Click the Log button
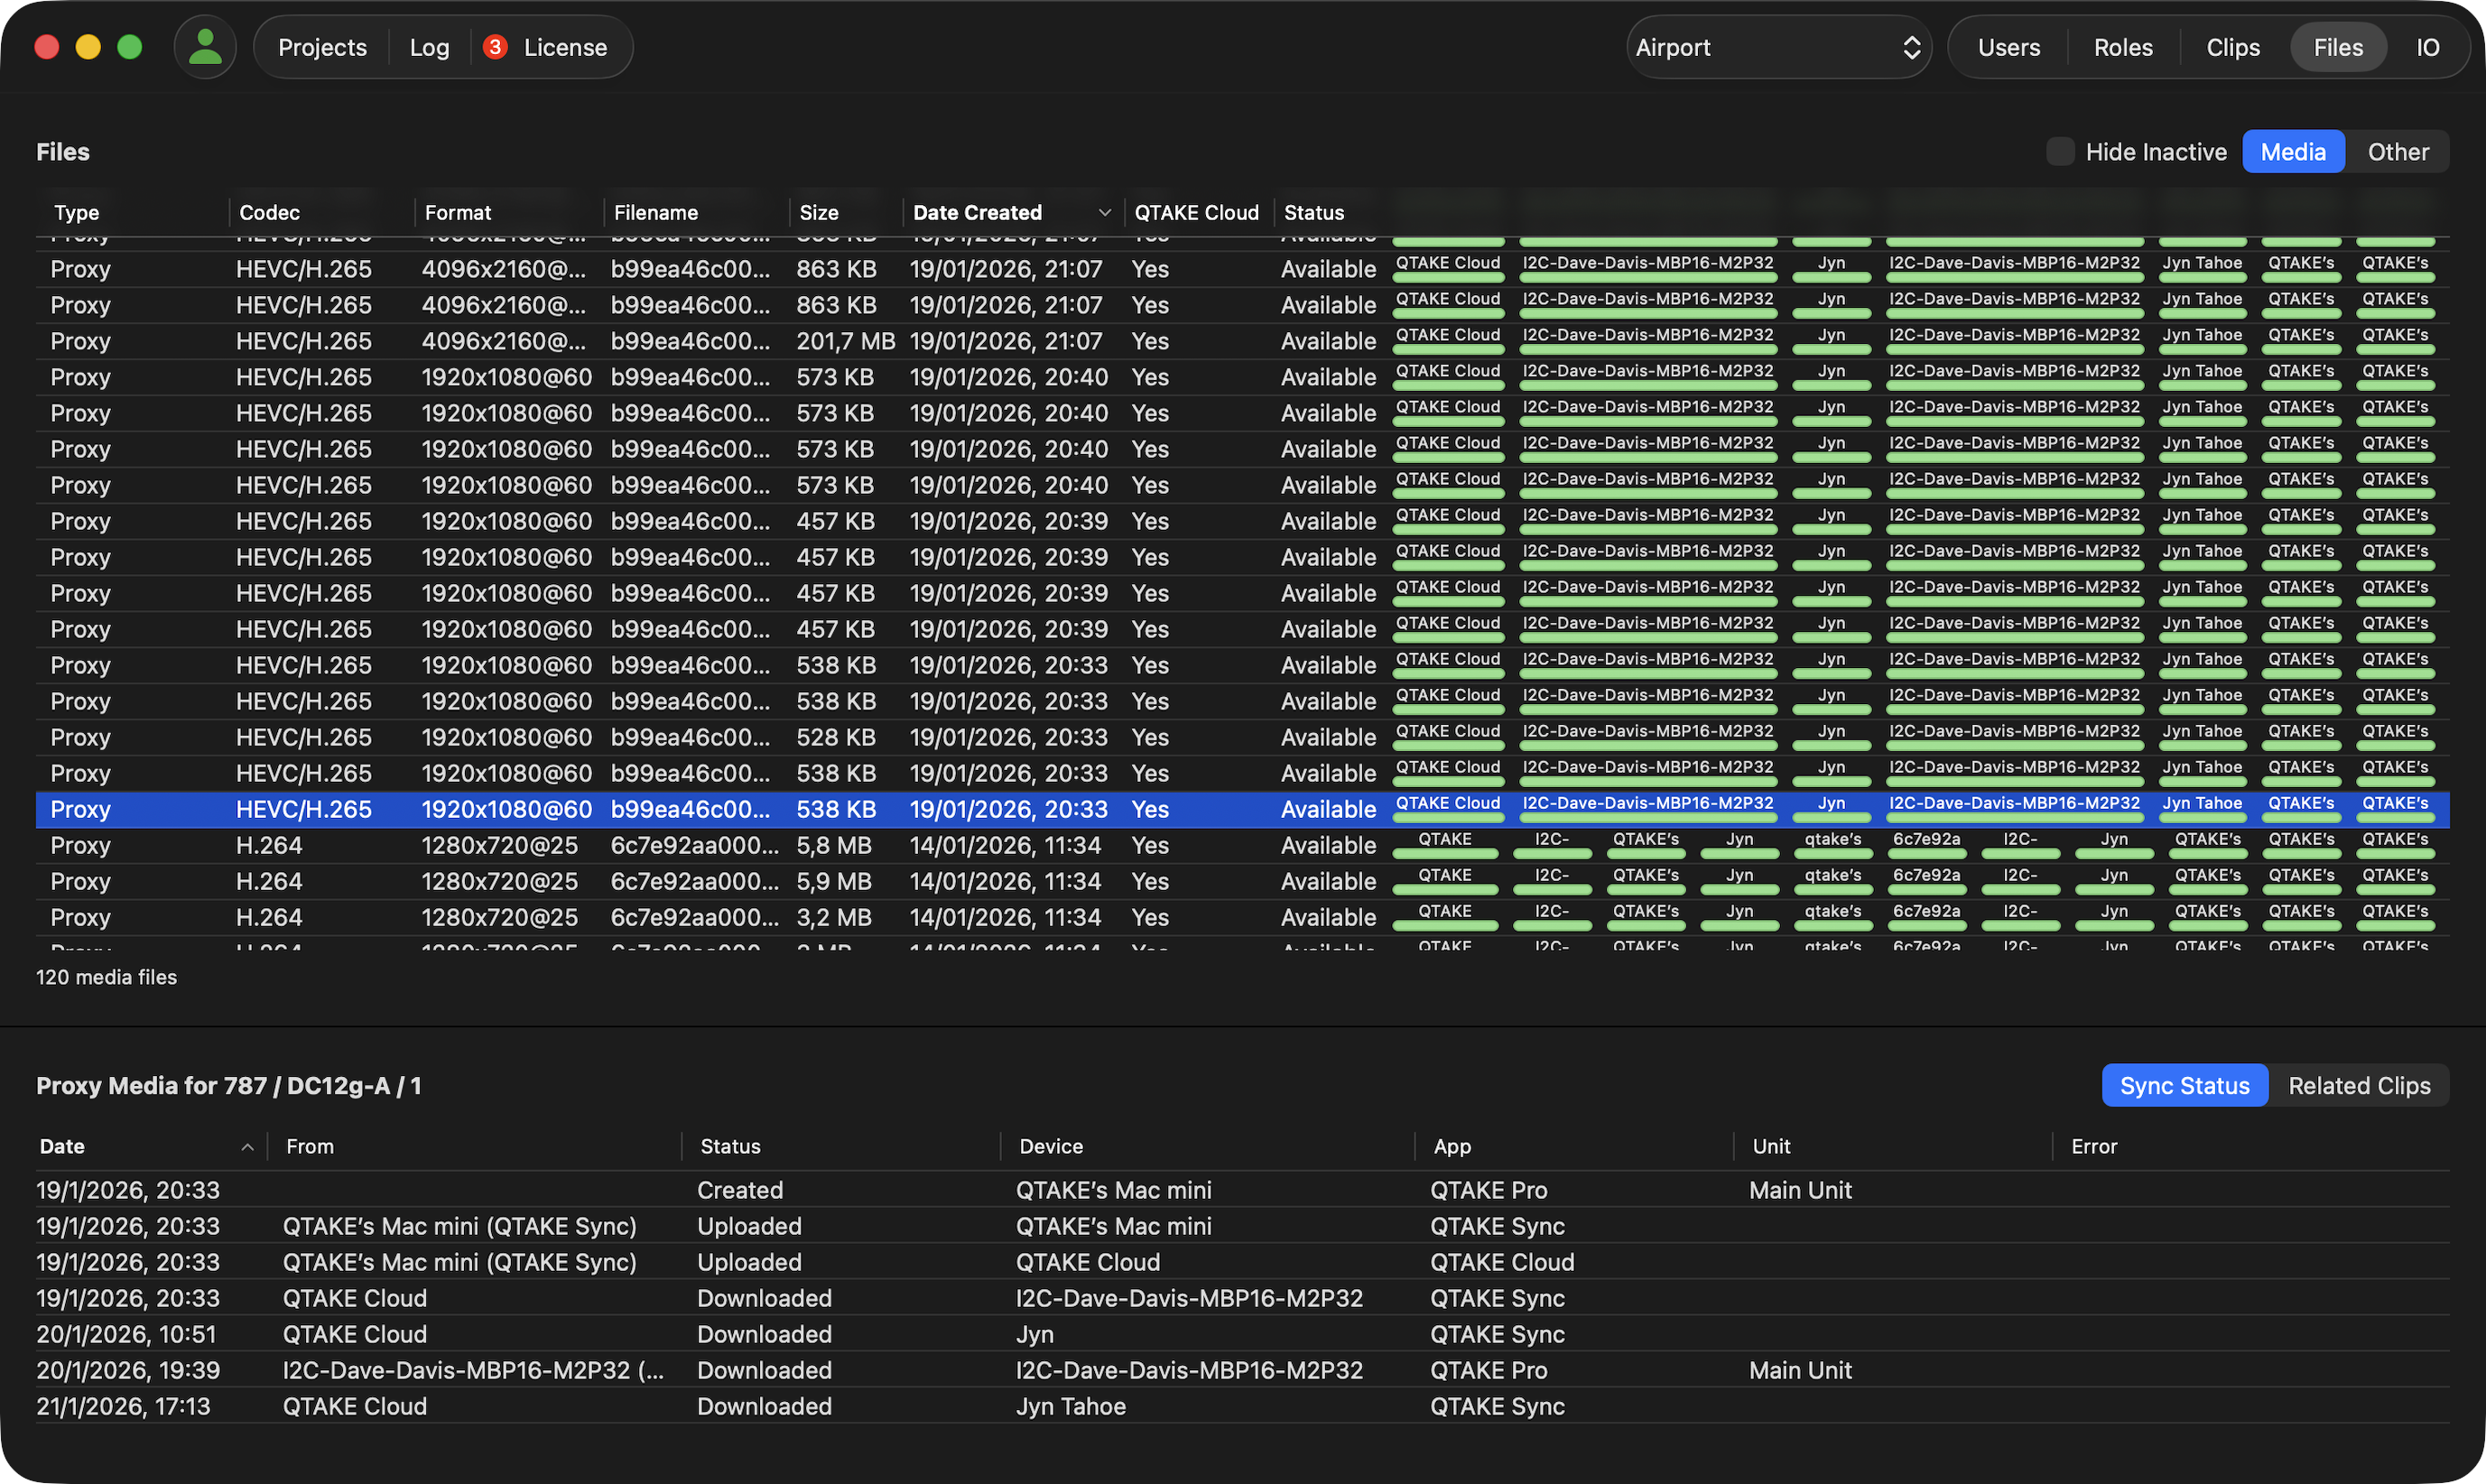 click(x=429, y=47)
